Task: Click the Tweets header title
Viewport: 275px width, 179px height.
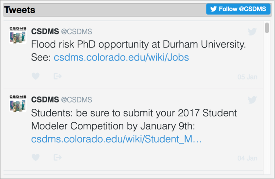Action: tap(20, 10)
